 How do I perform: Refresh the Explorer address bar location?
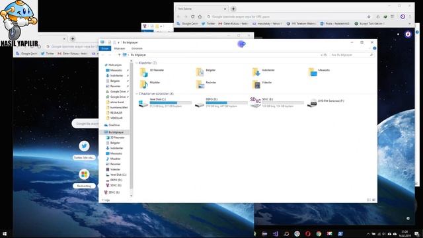pos(326,55)
